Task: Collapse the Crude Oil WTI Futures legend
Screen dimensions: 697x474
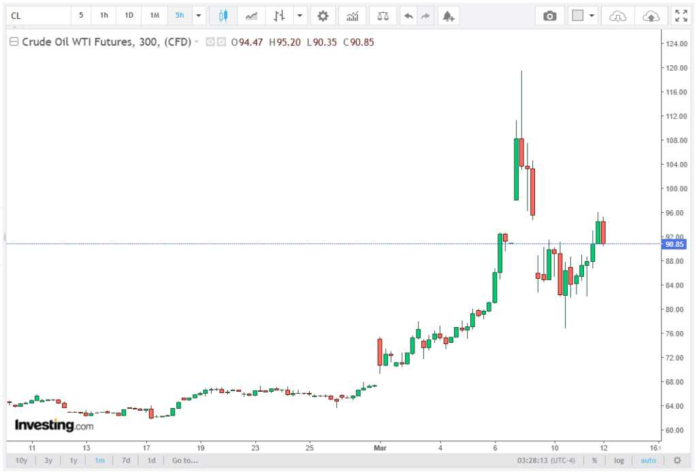Action: (14, 42)
